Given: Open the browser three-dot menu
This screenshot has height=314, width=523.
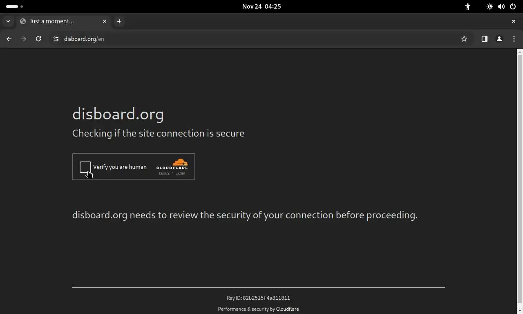Looking at the screenshot, I should point(514,39).
